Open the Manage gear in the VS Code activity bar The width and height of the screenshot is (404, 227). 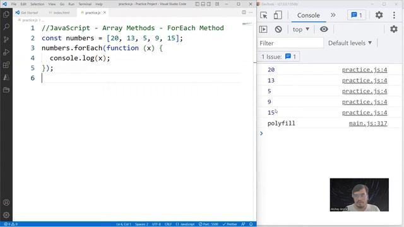pos(6,215)
